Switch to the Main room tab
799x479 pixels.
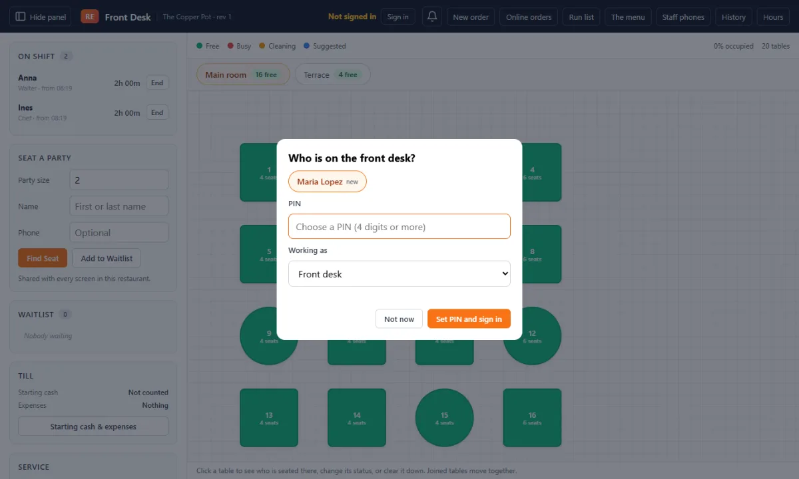coord(243,75)
